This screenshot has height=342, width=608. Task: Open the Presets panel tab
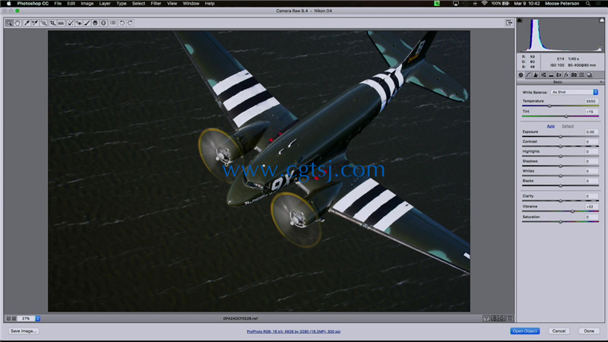581,74
